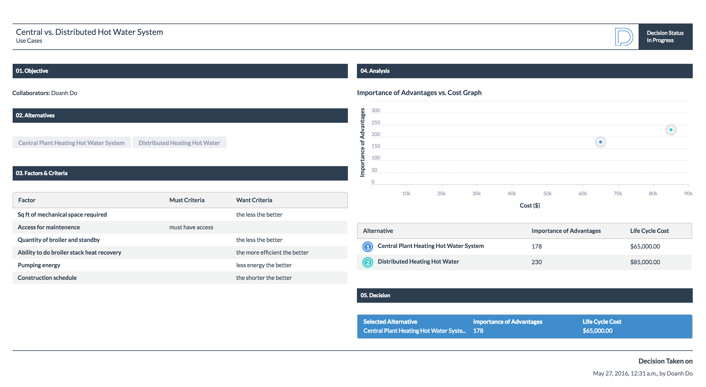Click the $85,000.00 cost value
This screenshot has width=706, height=387.
645,262
